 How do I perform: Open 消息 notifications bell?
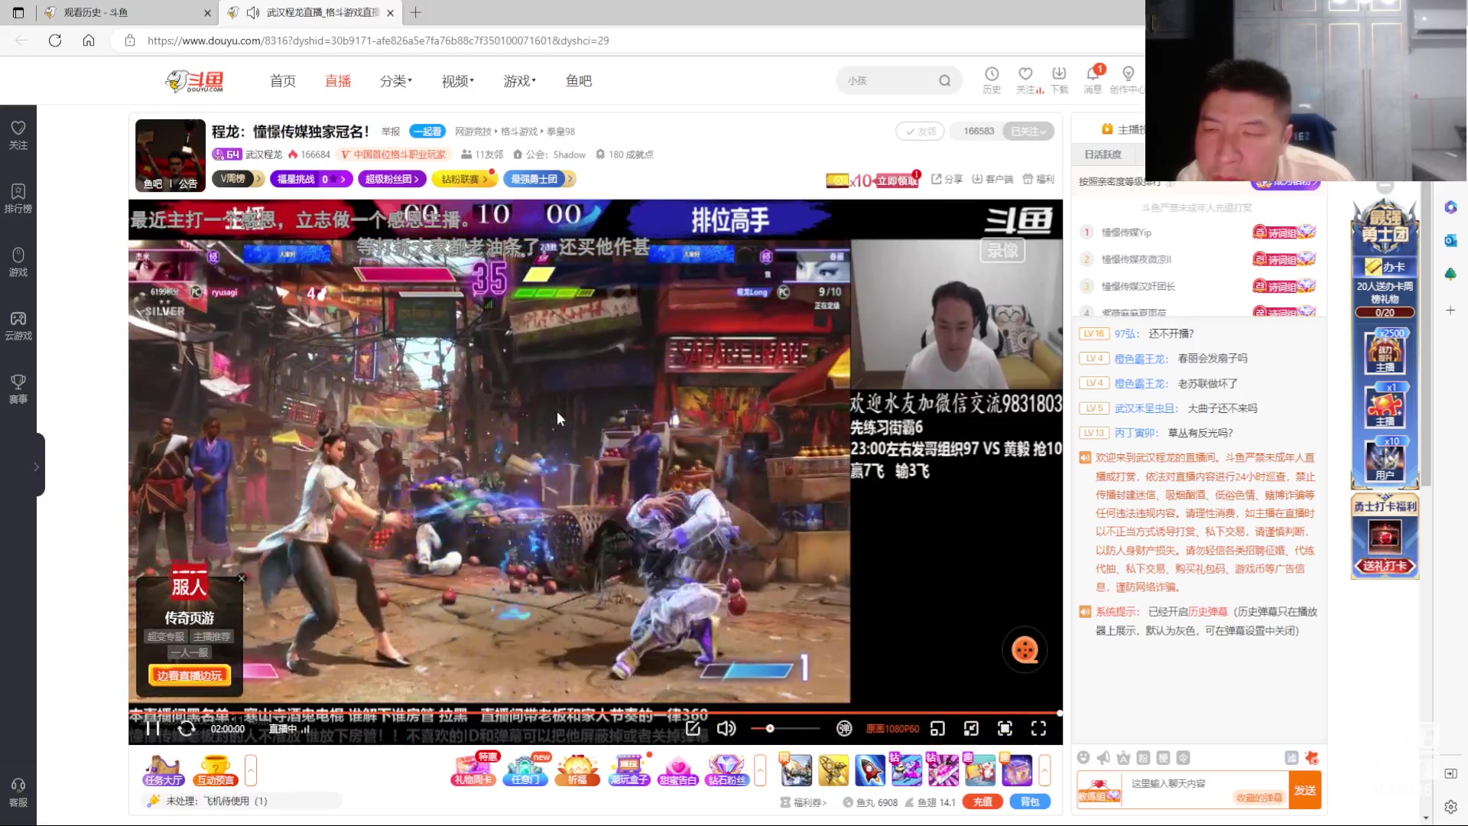click(1093, 80)
